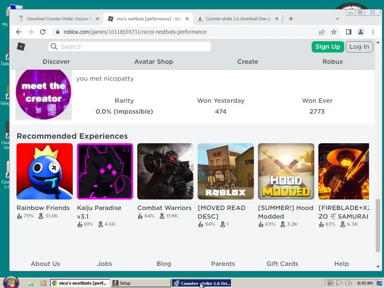Open the Gift Cards footer link
Screen dimensions: 384x288
point(282,264)
